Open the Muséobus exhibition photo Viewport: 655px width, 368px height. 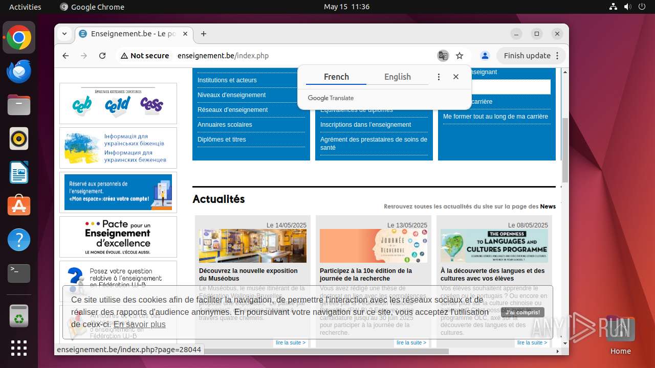tap(253, 246)
